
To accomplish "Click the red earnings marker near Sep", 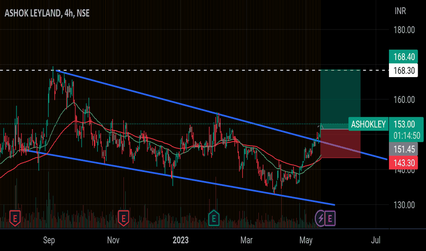I will pos(15,218).
